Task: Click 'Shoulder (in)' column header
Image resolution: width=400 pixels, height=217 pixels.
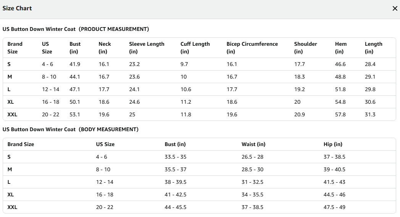Action: pos(305,48)
